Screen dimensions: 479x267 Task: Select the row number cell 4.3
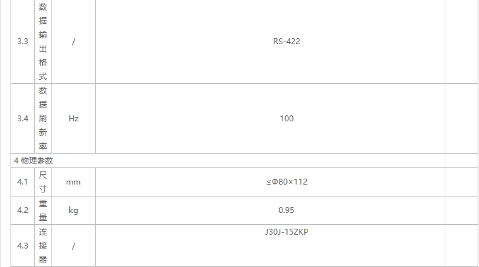(x=22, y=246)
